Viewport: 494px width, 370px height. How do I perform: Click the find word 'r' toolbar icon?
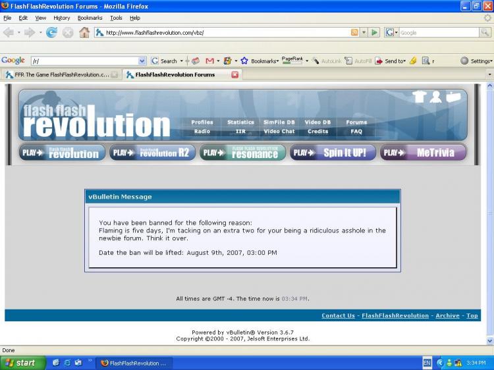click(428, 61)
